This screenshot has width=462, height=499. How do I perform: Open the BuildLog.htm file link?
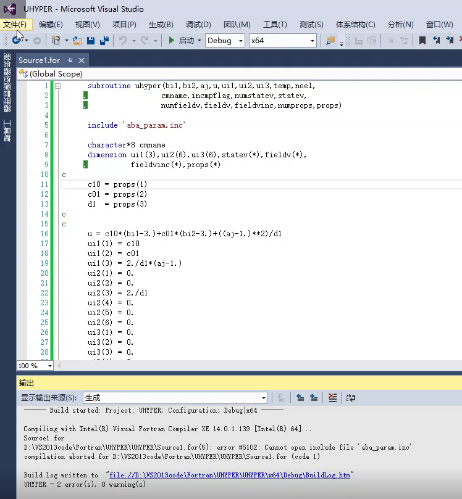point(229,475)
